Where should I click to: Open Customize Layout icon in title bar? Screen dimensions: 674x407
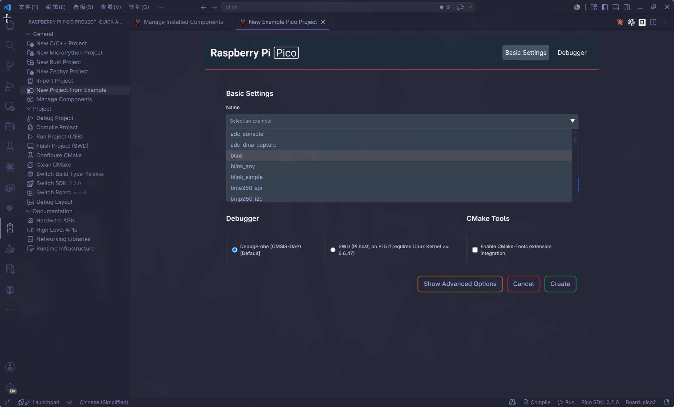pos(594,7)
